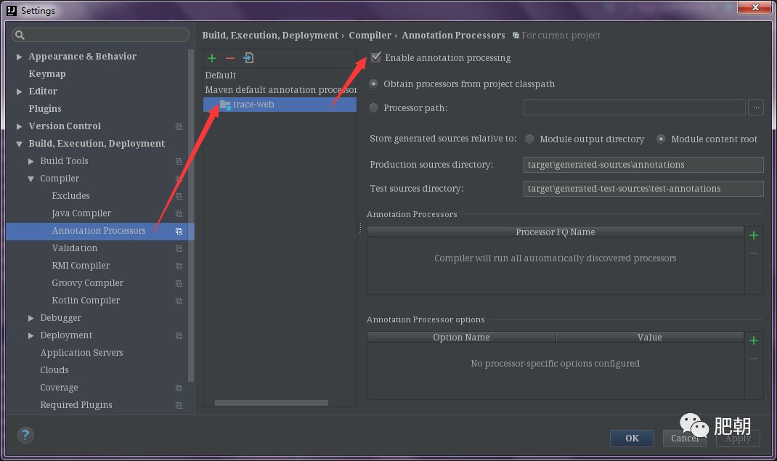
Task: Click the profile list horizontal scrollbar
Action: point(271,403)
